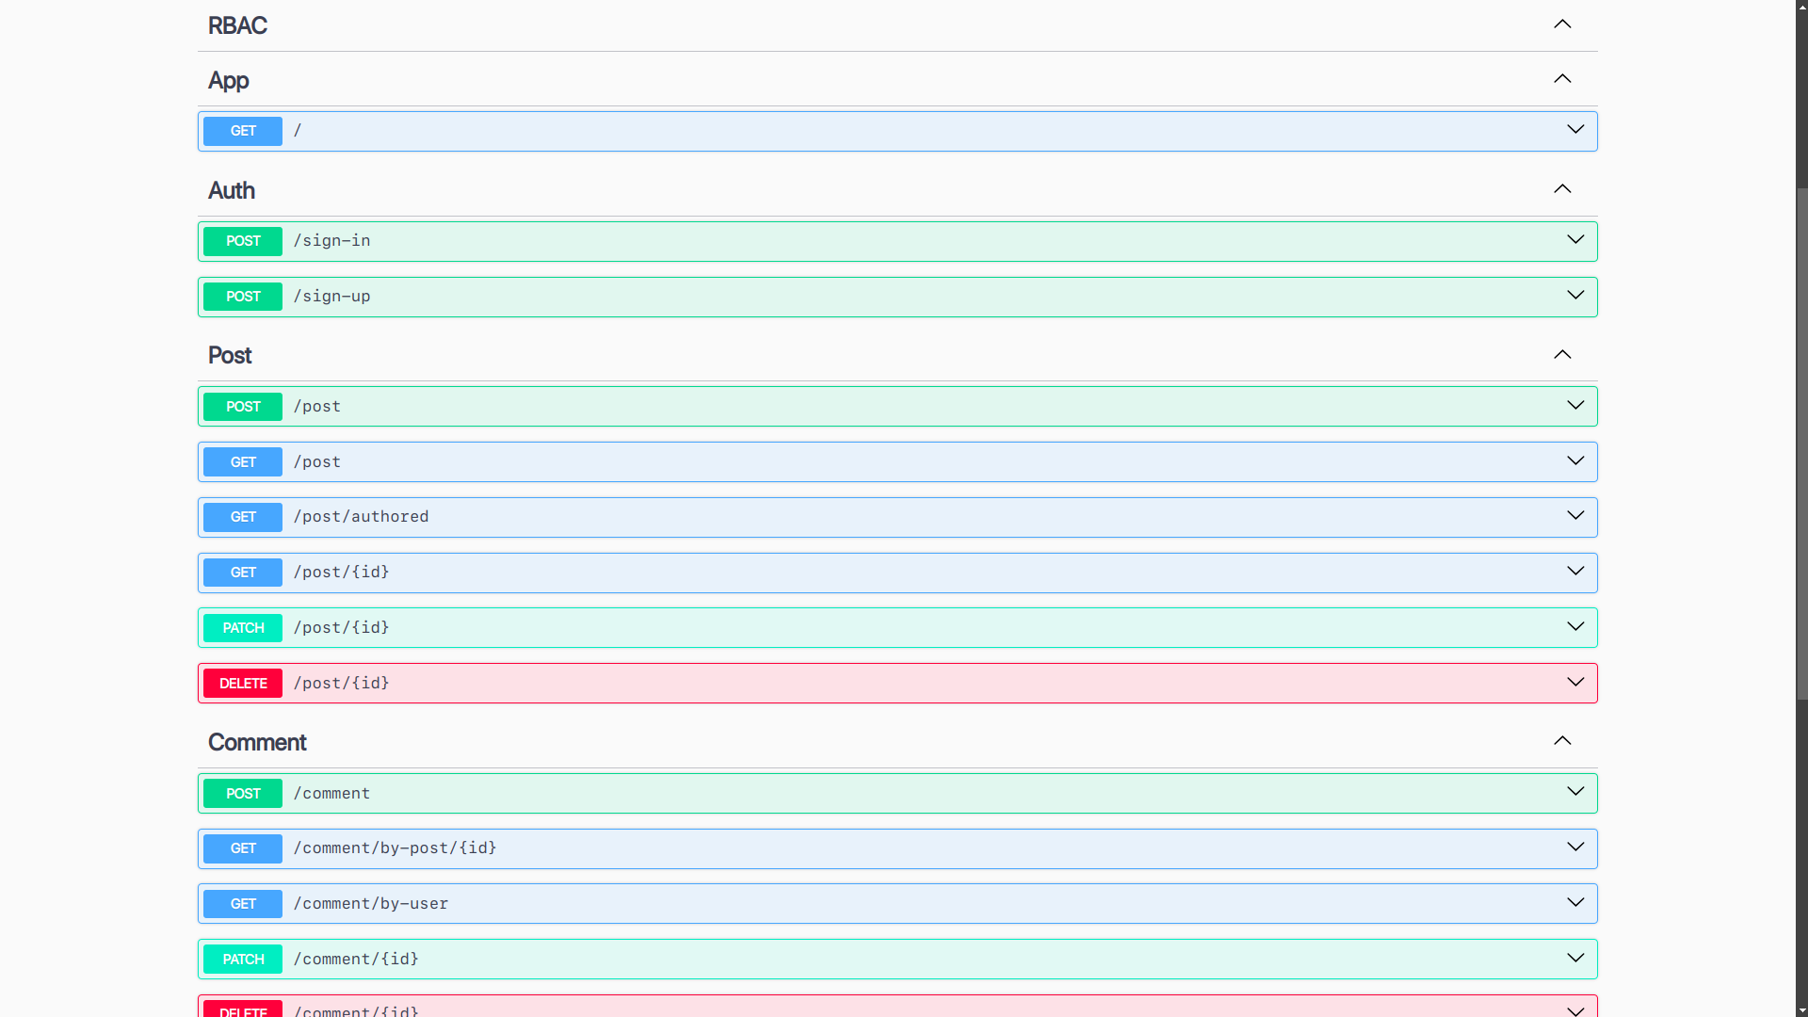Expand the POST /post endpoint arrow

coord(1575,406)
